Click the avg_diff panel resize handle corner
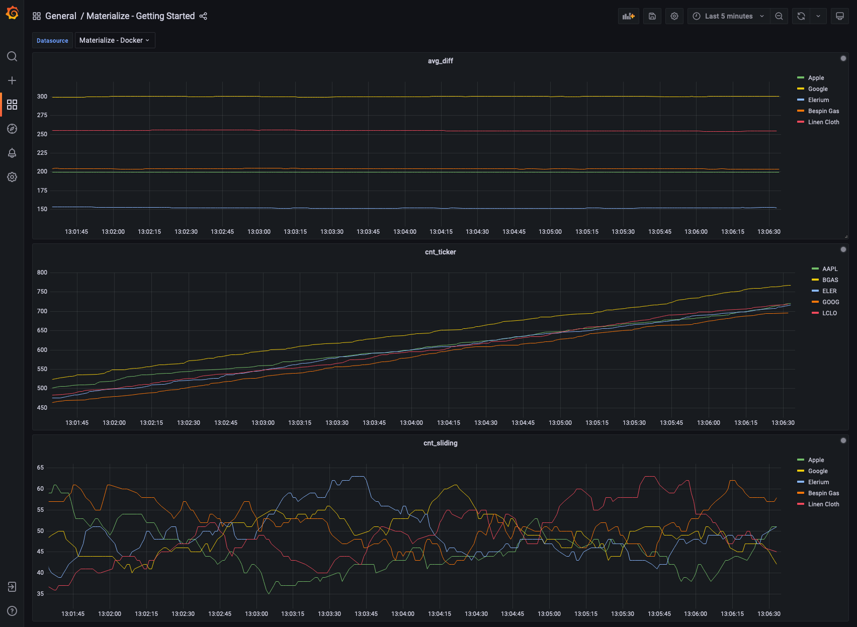 click(846, 236)
